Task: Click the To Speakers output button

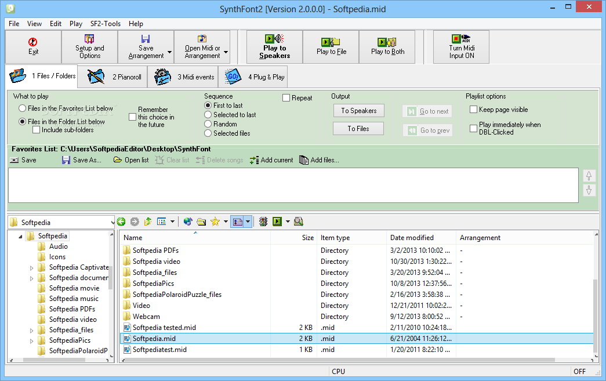Action: tap(358, 111)
